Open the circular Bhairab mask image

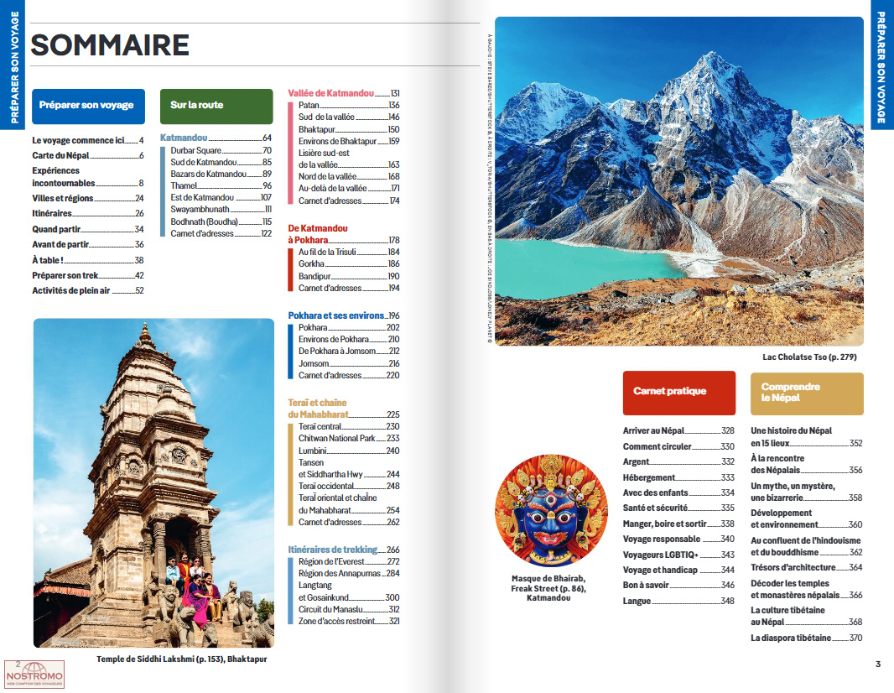(551, 510)
